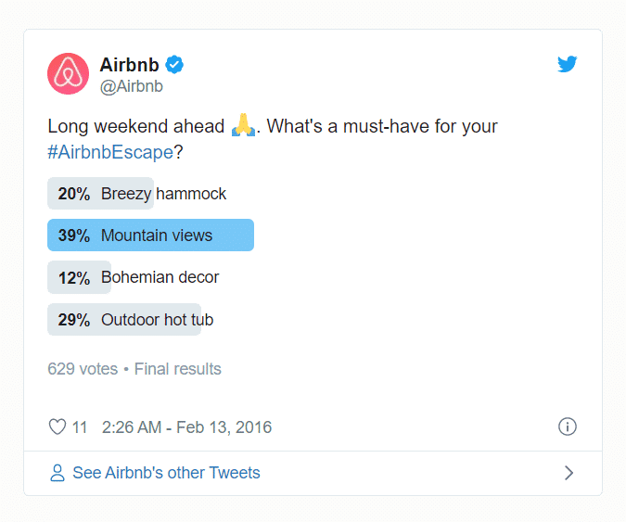This screenshot has height=522, width=626.
Task: Click the 629 votes final results text
Action: pos(134,369)
